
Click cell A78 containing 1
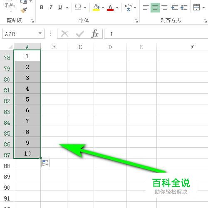(27, 56)
